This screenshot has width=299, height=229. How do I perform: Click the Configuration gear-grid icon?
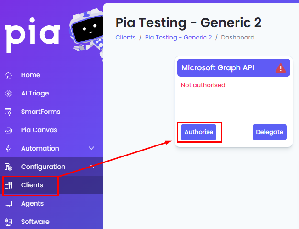coord(8,167)
